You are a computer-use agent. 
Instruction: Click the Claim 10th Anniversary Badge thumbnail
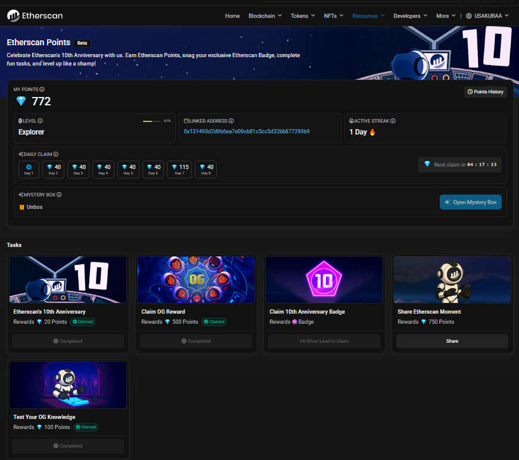point(324,280)
